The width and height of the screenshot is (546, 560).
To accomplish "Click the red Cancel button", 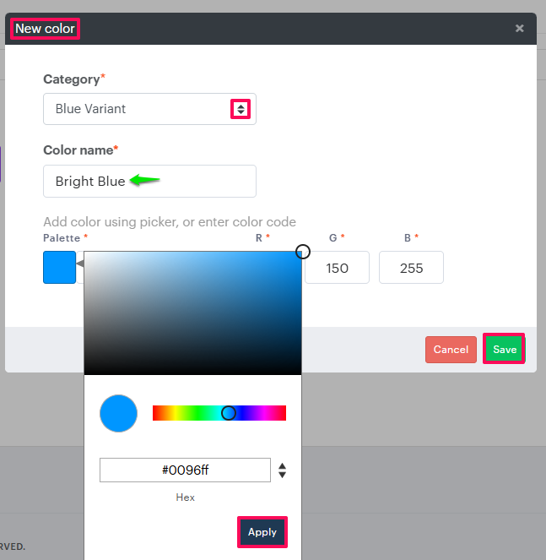I will click(x=451, y=350).
